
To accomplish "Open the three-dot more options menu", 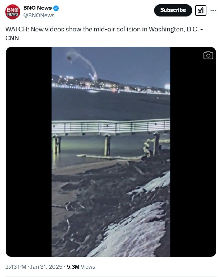I will 213,11.
